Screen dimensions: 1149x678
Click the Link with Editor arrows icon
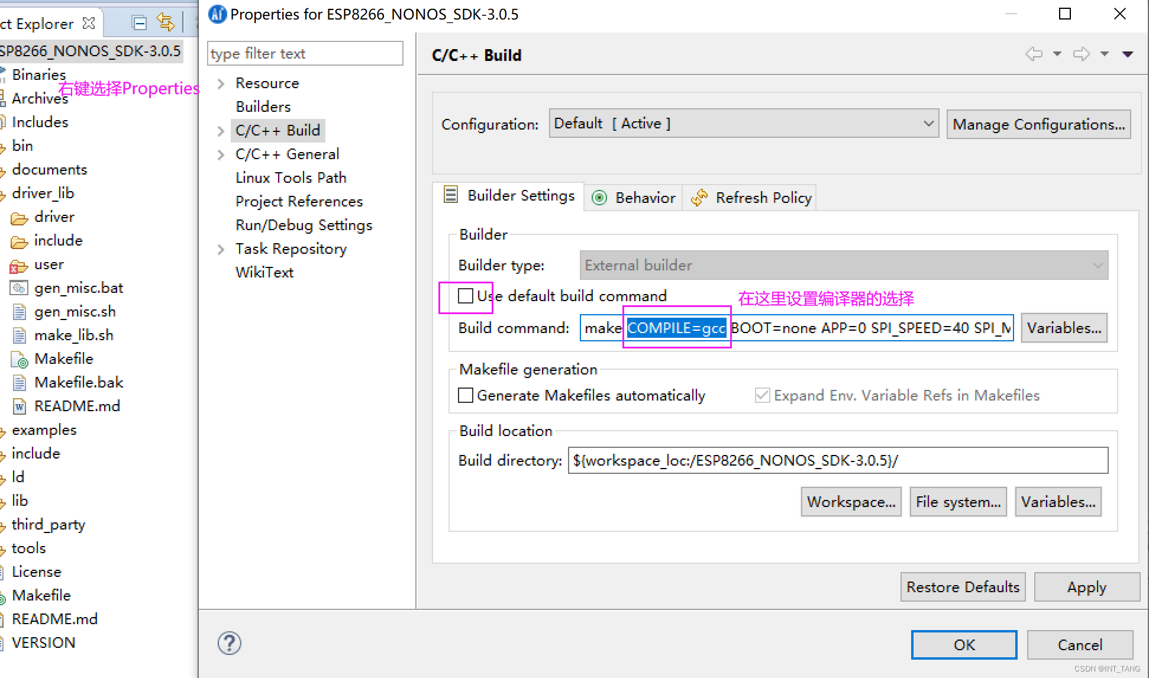[166, 23]
